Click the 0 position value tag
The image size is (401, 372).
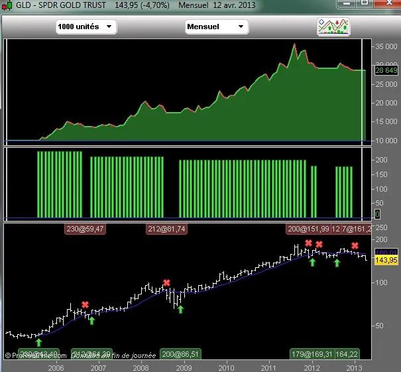coord(377,214)
